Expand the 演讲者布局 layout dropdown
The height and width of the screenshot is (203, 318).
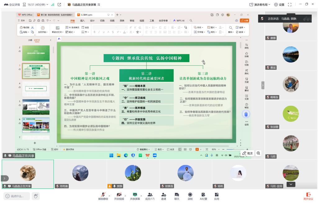(x=260, y=5)
